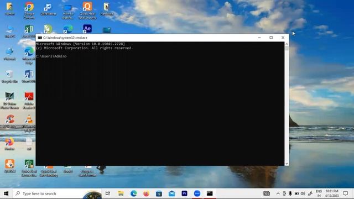Open the Network desktop icon

point(9,54)
